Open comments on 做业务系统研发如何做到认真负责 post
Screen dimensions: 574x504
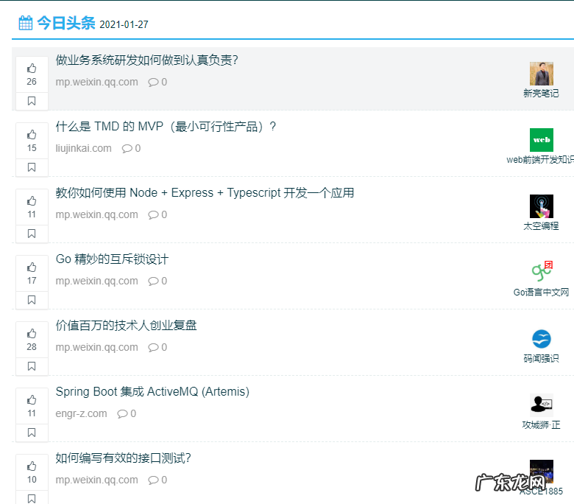pyautogui.click(x=157, y=82)
